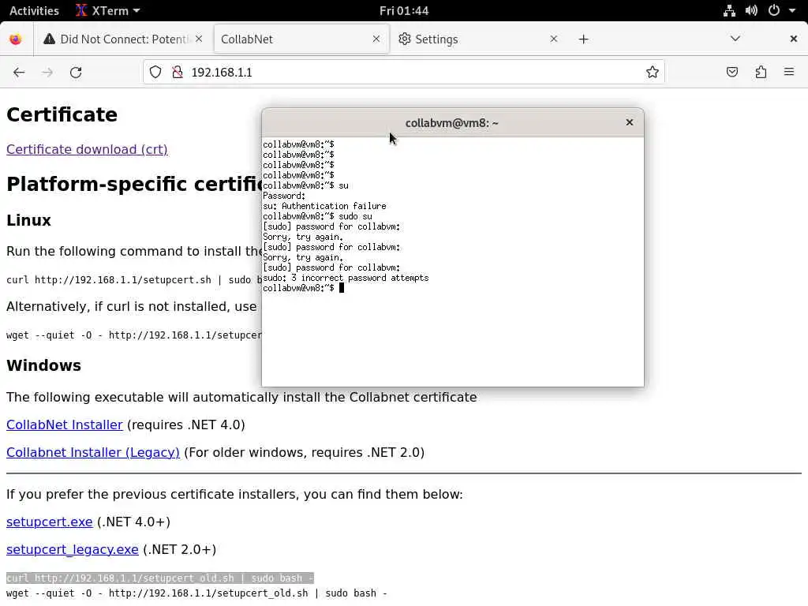Click the Firefox back arrow button

[x=19, y=72]
